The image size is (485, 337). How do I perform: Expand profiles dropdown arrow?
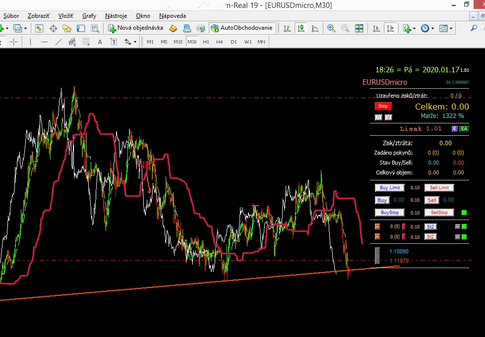point(25,28)
